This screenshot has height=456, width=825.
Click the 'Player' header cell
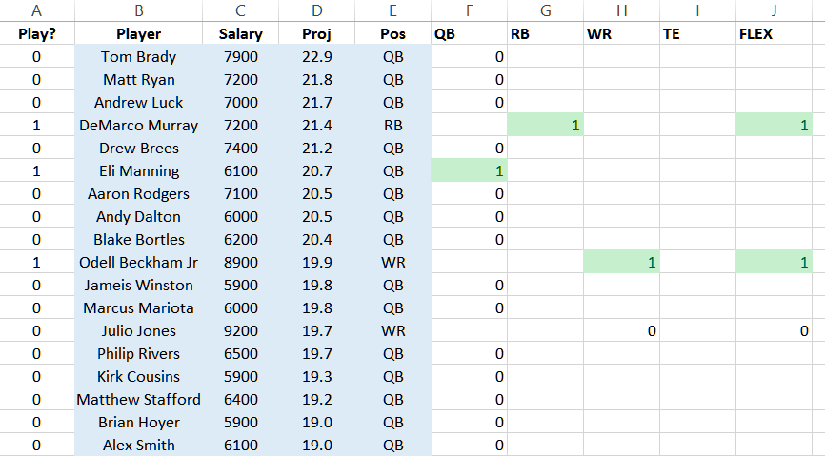[x=138, y=33]
